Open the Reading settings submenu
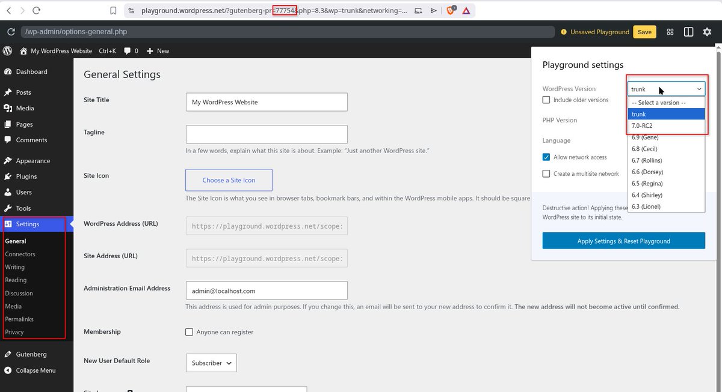 16,280
